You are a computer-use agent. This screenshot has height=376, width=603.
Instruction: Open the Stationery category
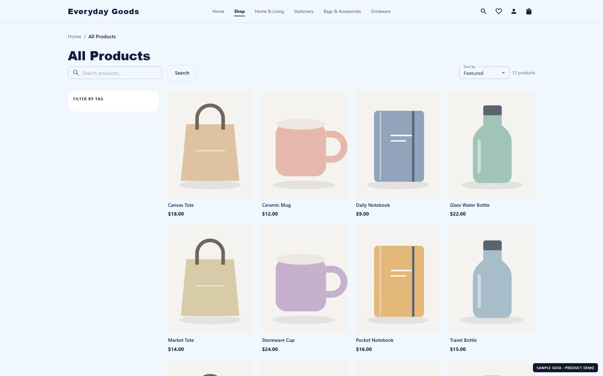(x=303, y=11)
